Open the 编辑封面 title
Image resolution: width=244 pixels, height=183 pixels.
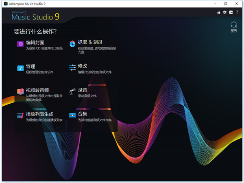tap(35, 43)
